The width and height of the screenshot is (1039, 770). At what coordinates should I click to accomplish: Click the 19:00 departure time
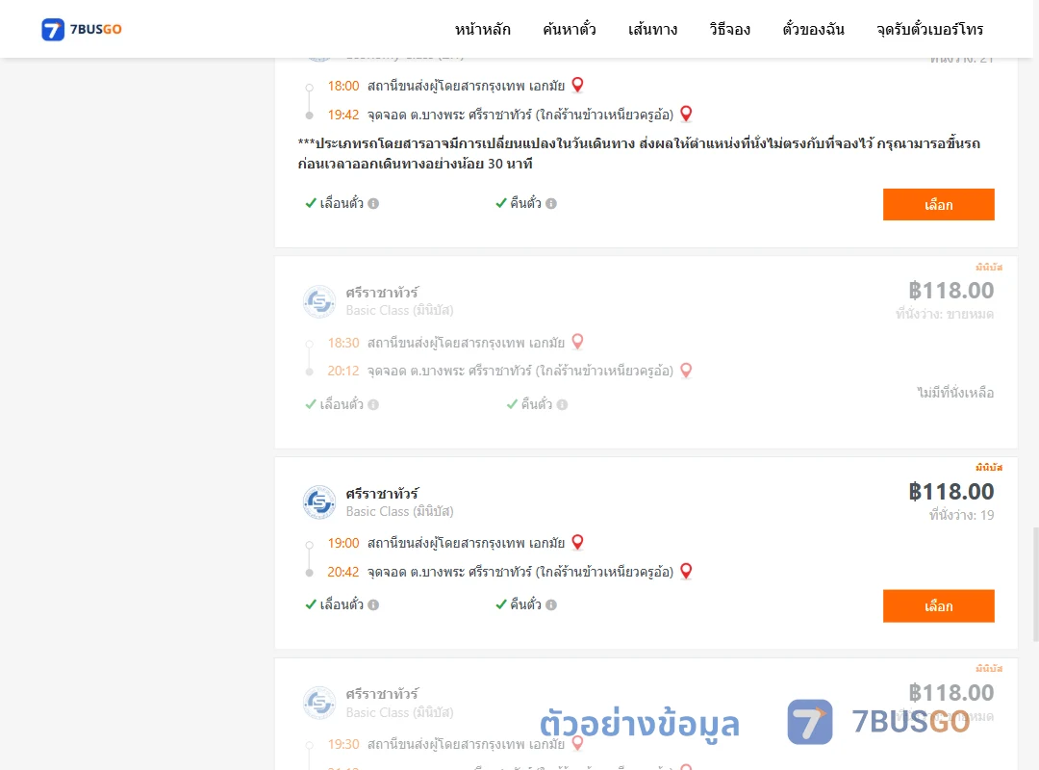coord(343,543)
